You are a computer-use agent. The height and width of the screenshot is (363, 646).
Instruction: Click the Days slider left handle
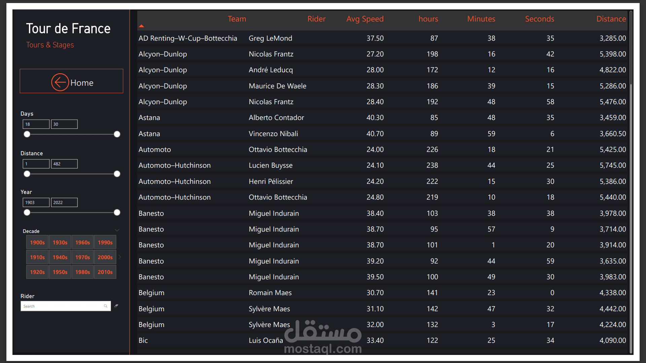27,134
